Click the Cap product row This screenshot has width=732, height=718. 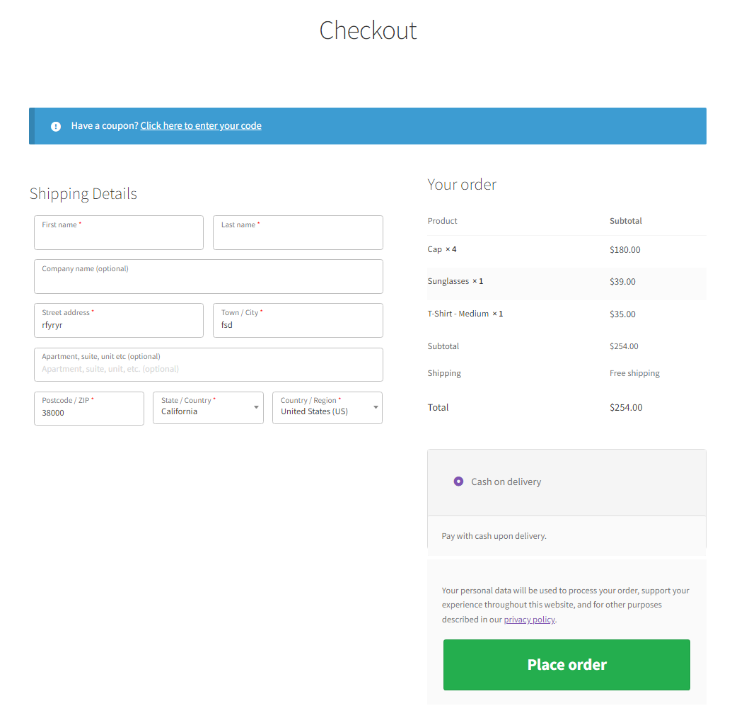(x=567, y=250)
